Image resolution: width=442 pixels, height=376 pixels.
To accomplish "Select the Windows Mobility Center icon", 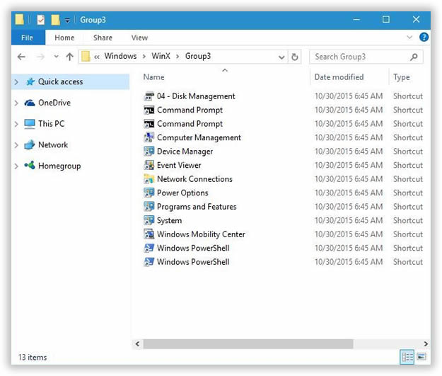I will (149, 234).
